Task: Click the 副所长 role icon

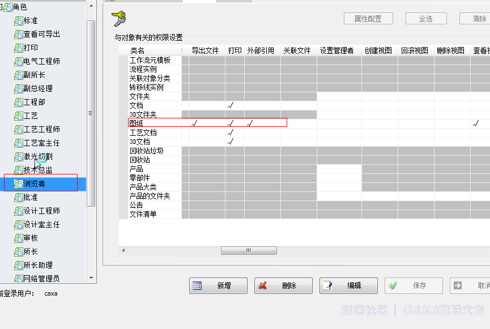Action: 19,75
